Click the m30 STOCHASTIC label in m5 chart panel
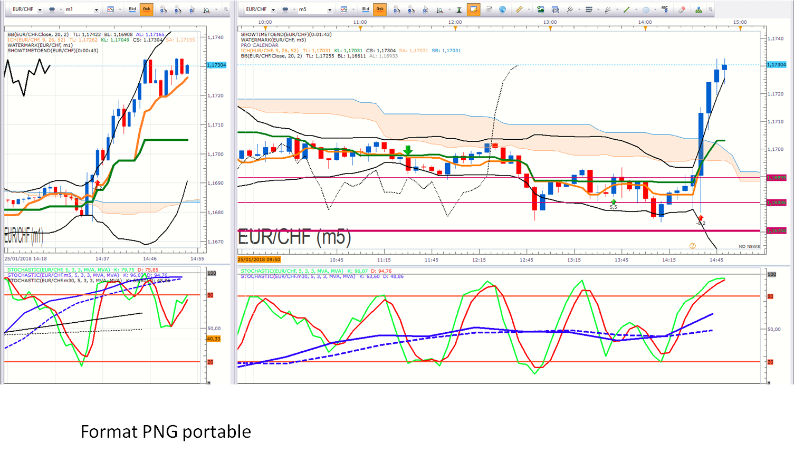Screen dimensions: 794x472 point(322,276)
